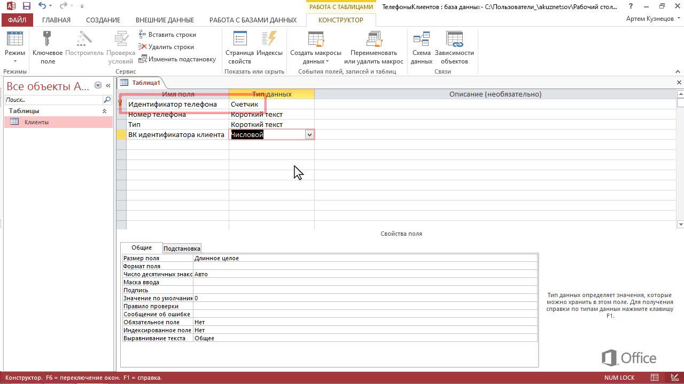The height and width of the screenshot is (384, 684).
Task: Click the Имя поля column header
Action: pyautogui.click(x=178, y=94)
